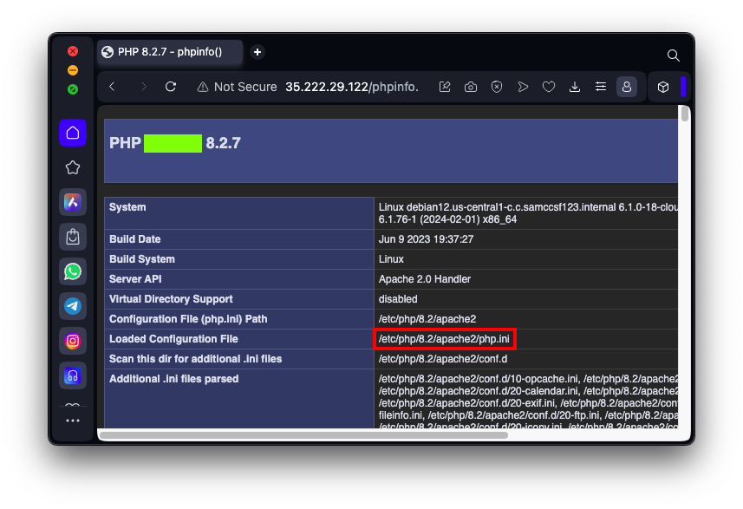Open the easy setup sliders icon
The width and height of the screenshot is (743, 509).
[x=601, y=87]
